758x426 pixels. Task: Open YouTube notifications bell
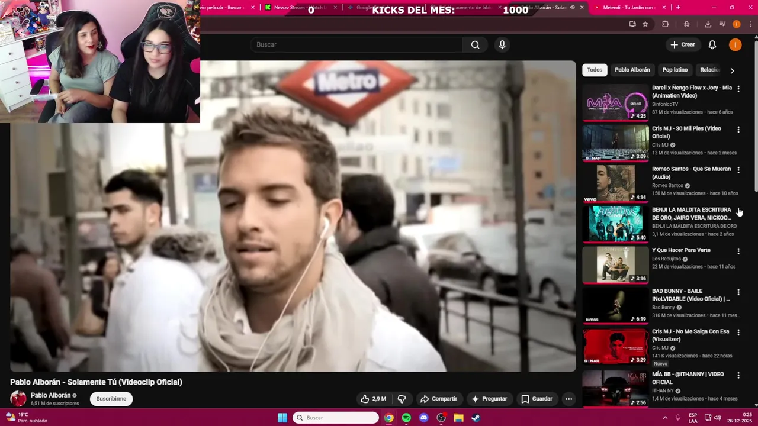coord(712,44)
